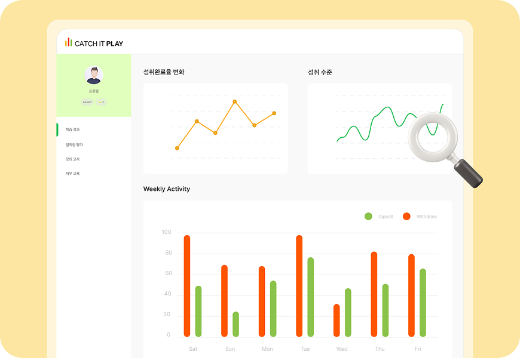
Task: Select the 모의 고사 sidebar item
Action: tap(72, 159)
